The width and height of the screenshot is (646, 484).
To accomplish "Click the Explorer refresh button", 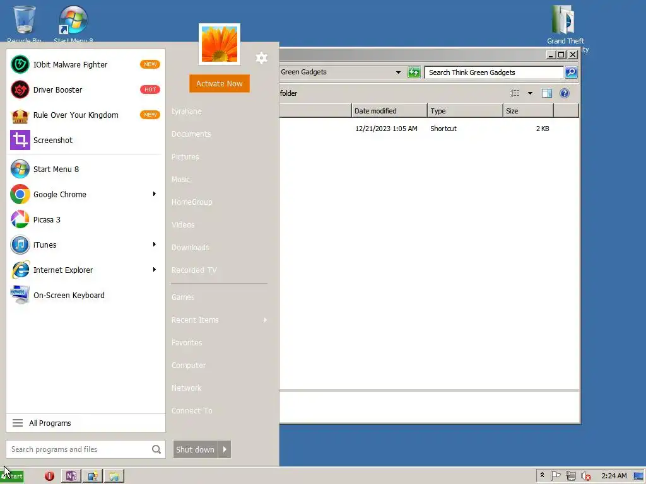I will [x=414, y=72].
